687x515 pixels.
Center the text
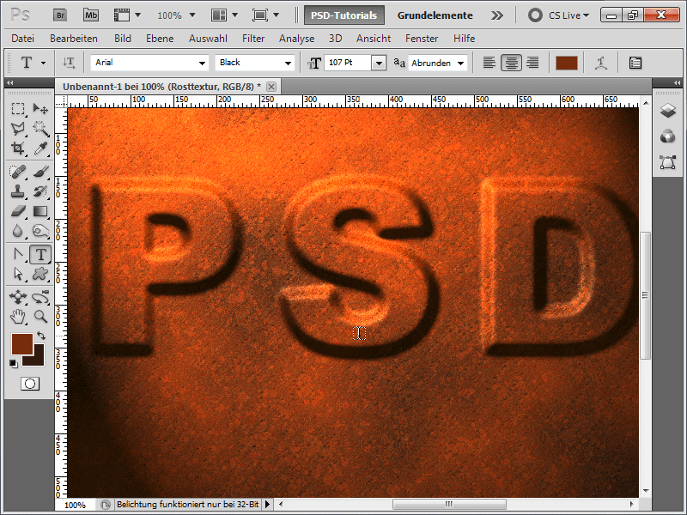pyautogui.click(x=511, y=63)
